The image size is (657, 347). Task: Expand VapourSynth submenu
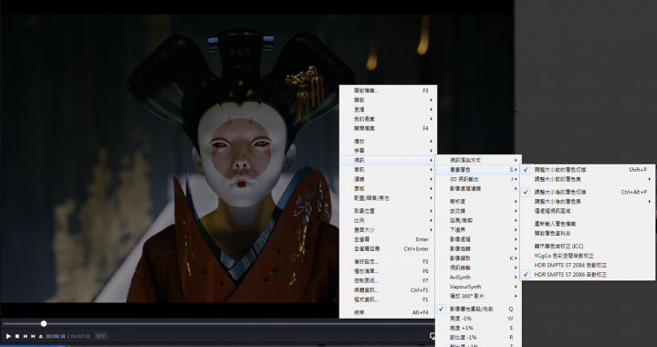(x=477, y=287)
